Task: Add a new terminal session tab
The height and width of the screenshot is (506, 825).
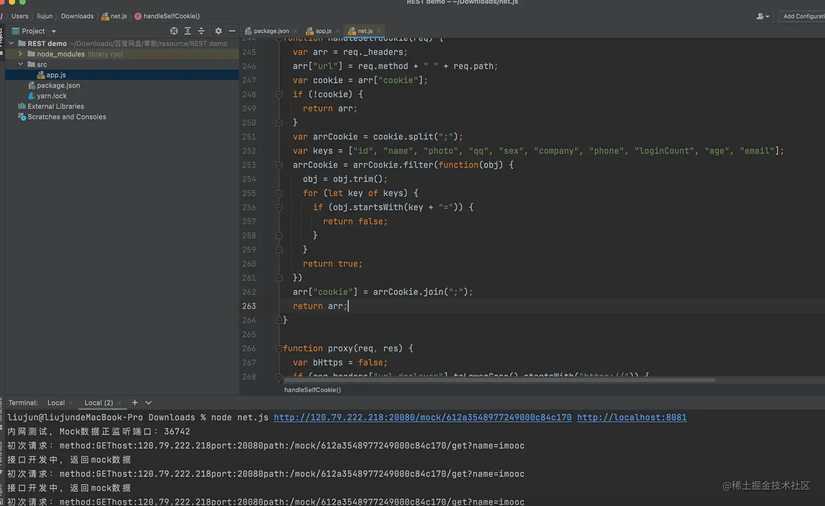Action: point(135,402)
